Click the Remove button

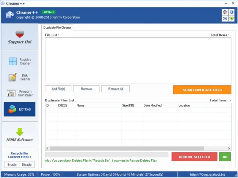(86, 89)
